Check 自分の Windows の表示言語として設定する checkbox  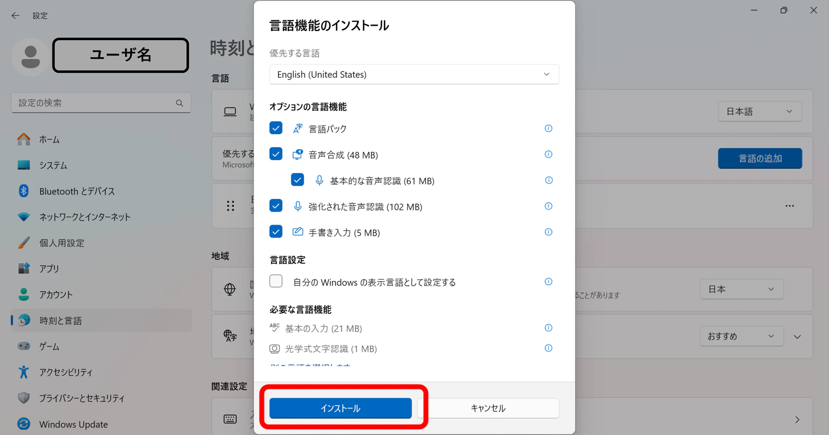pos(276,281)
